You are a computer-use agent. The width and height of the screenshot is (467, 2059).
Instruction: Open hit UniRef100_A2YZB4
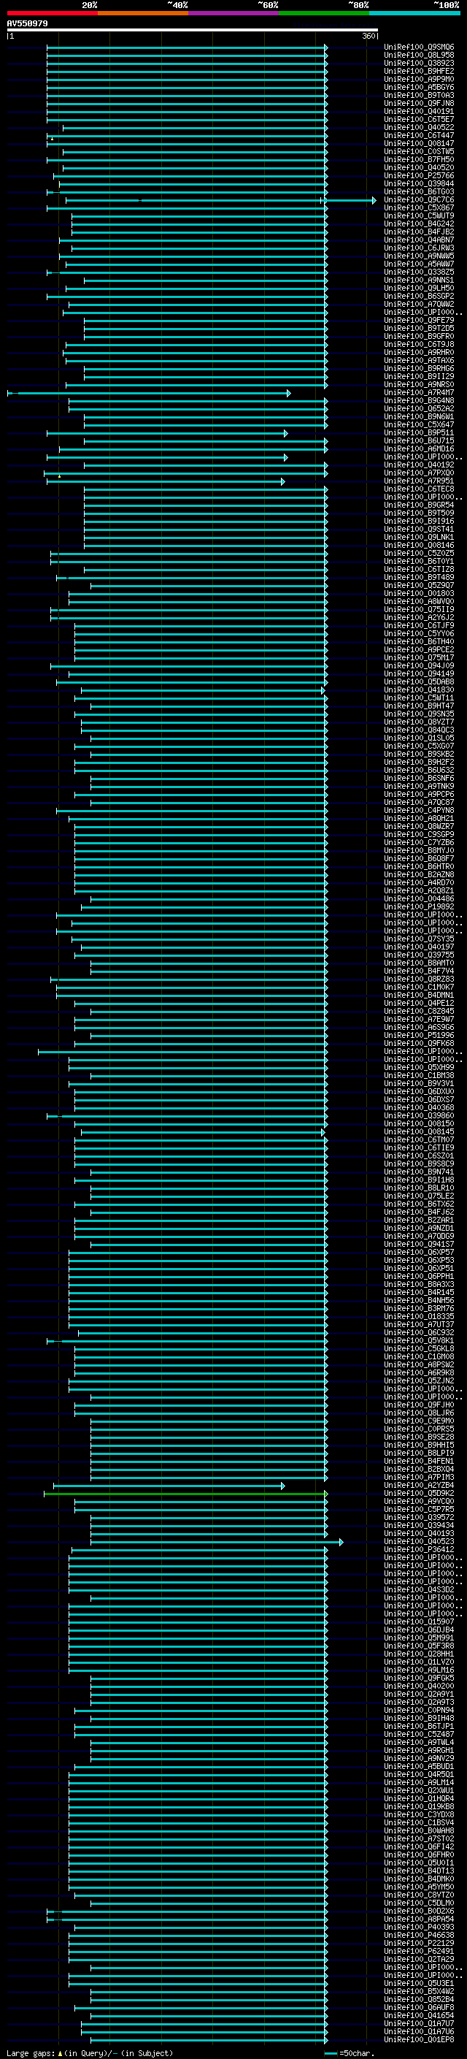coord(419,1486)
